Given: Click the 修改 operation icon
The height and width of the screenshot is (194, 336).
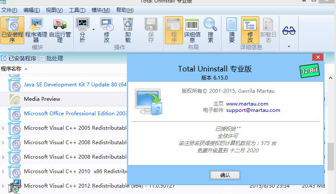Looking at the screenshot, I should (107, 30).
